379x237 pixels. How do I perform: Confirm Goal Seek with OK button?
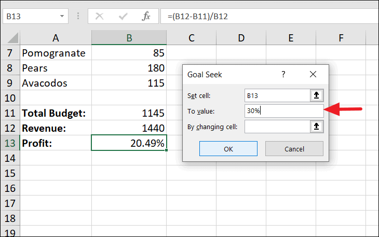point(228,149)
